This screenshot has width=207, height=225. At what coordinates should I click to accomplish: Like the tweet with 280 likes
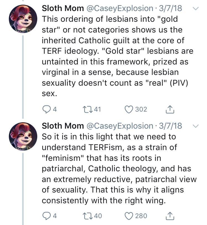[x=129, y=216]
